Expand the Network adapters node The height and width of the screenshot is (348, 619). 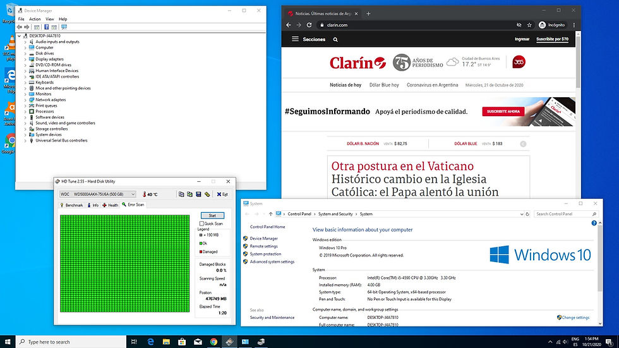25,100
